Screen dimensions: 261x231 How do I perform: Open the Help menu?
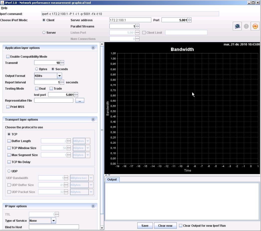point(4,8)
